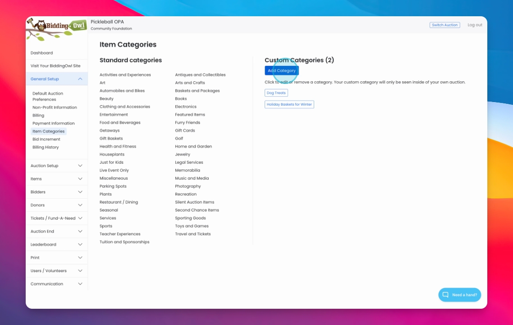513x325 pixels.
Task: Click the BiddingOwl logo
Action: point(56,29)
